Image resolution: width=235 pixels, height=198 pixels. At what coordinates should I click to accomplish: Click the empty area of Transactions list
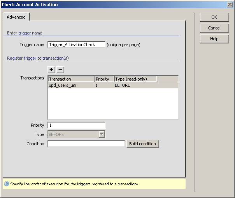tap(113, 105)
